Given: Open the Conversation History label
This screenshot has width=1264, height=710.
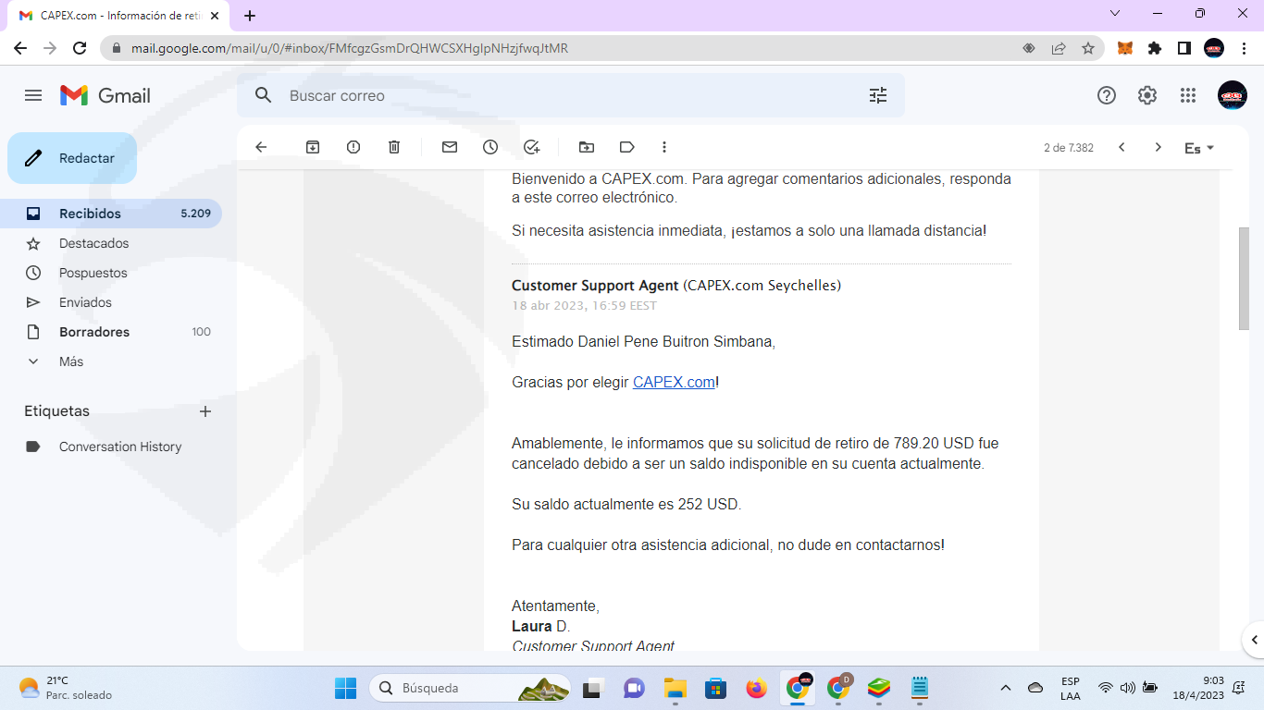Looking at the screenshot, I should pyautogui.click(x=111, y=447).
